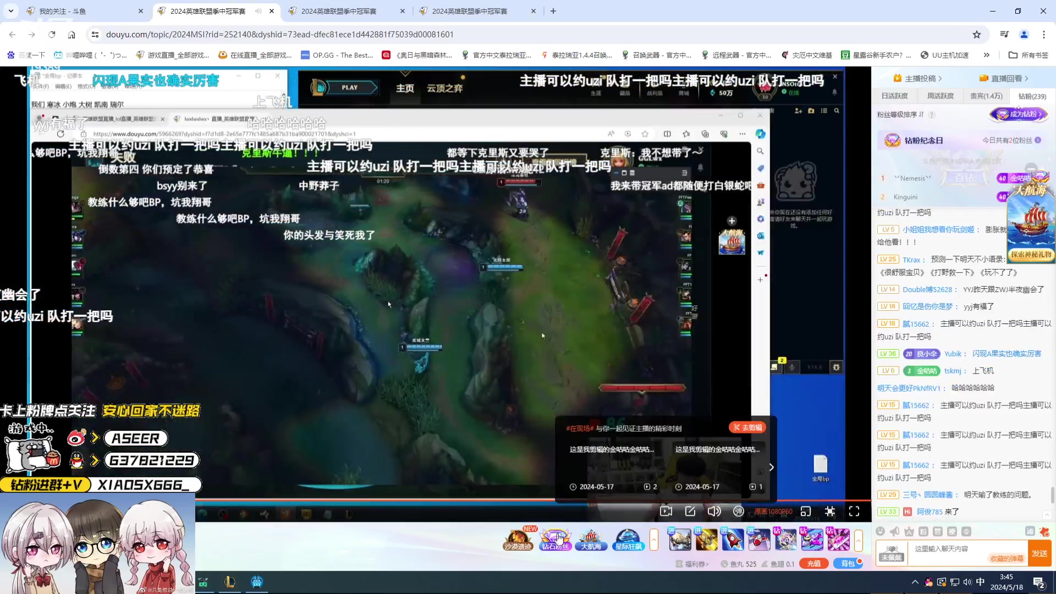Open 直播回看 replay link

(1004, 79)
